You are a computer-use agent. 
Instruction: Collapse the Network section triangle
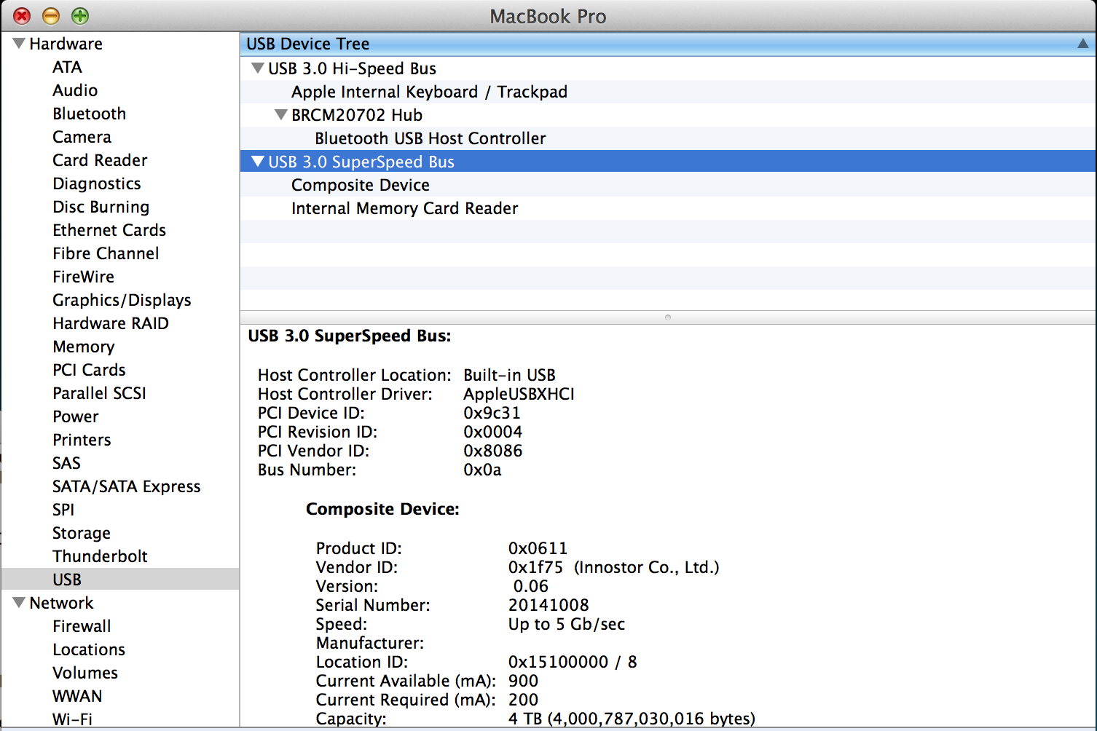(19, 603)
